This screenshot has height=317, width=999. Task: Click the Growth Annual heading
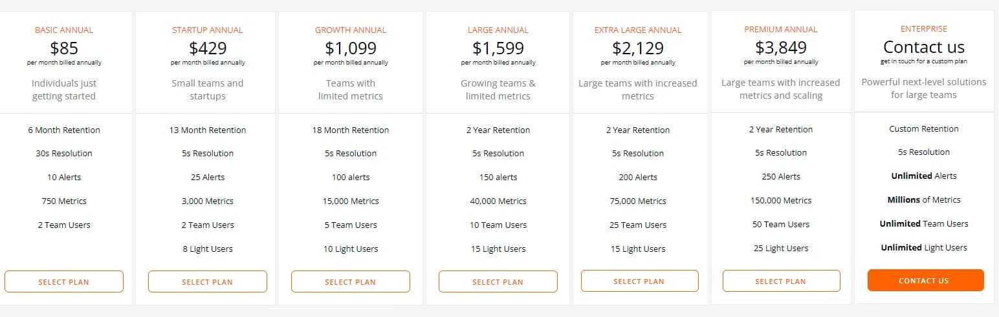tap(351, 30)
